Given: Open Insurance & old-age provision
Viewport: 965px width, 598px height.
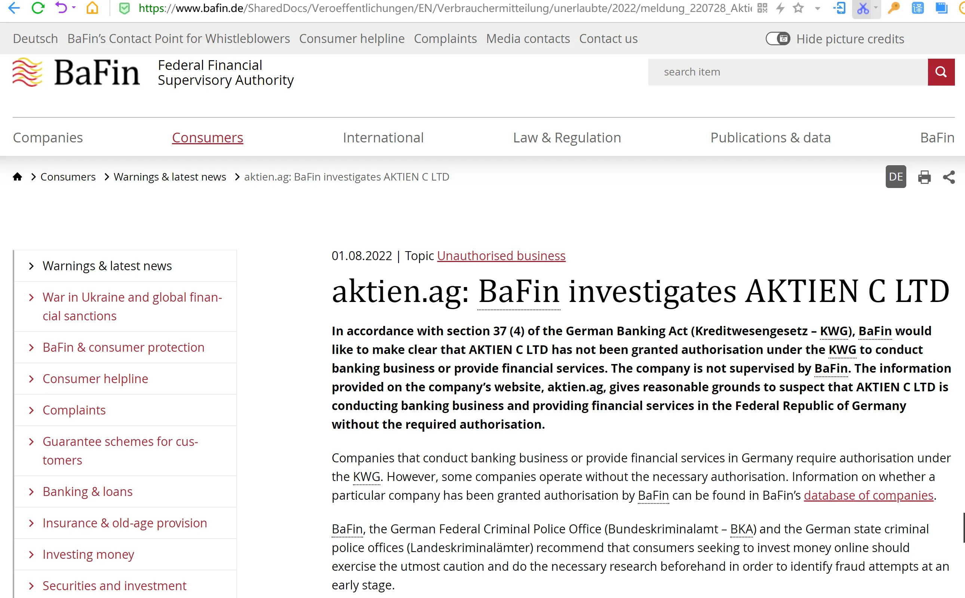Looking at the screenshot, I should pos(125,523).
